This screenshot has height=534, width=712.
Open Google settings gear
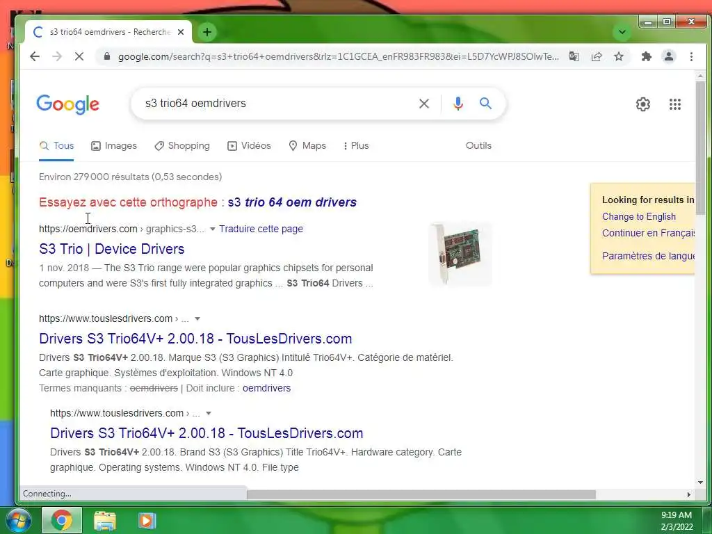coord(642,104)
